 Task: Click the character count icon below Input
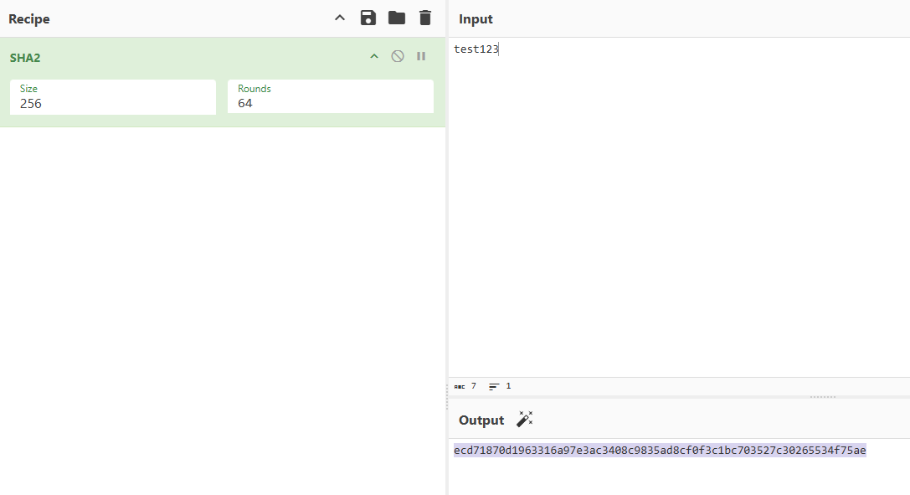coord(461,386)
